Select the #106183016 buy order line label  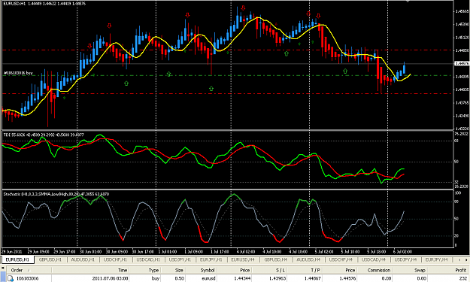coord(18,73)
